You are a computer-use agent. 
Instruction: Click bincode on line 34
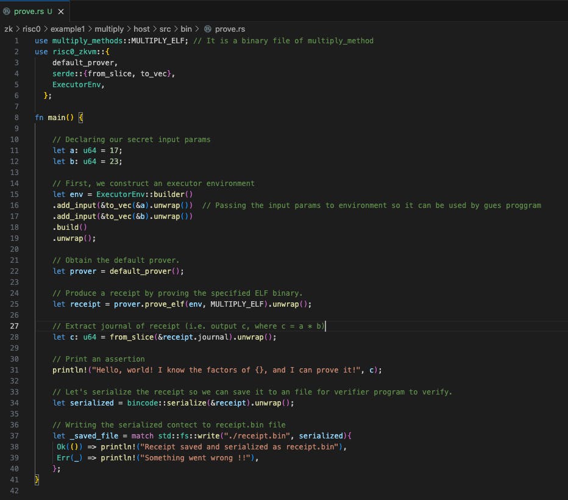pos(143,403)
